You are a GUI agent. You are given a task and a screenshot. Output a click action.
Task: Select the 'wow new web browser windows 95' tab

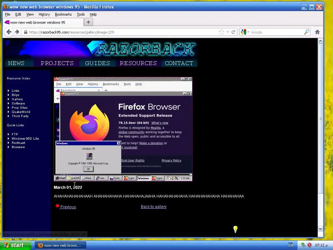click(x=43, y=22)
